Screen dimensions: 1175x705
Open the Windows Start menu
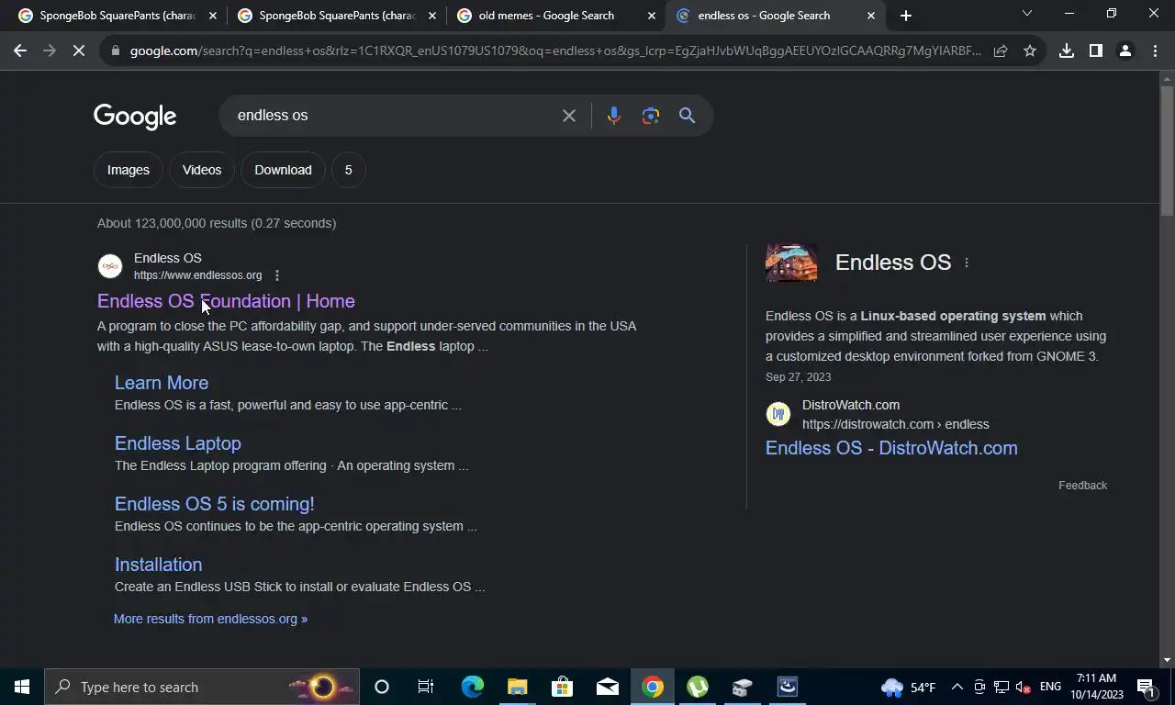coord(22,687)
